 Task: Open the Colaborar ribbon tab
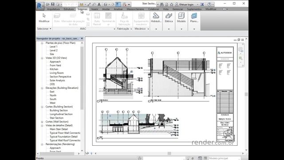(x=154, y=9)
